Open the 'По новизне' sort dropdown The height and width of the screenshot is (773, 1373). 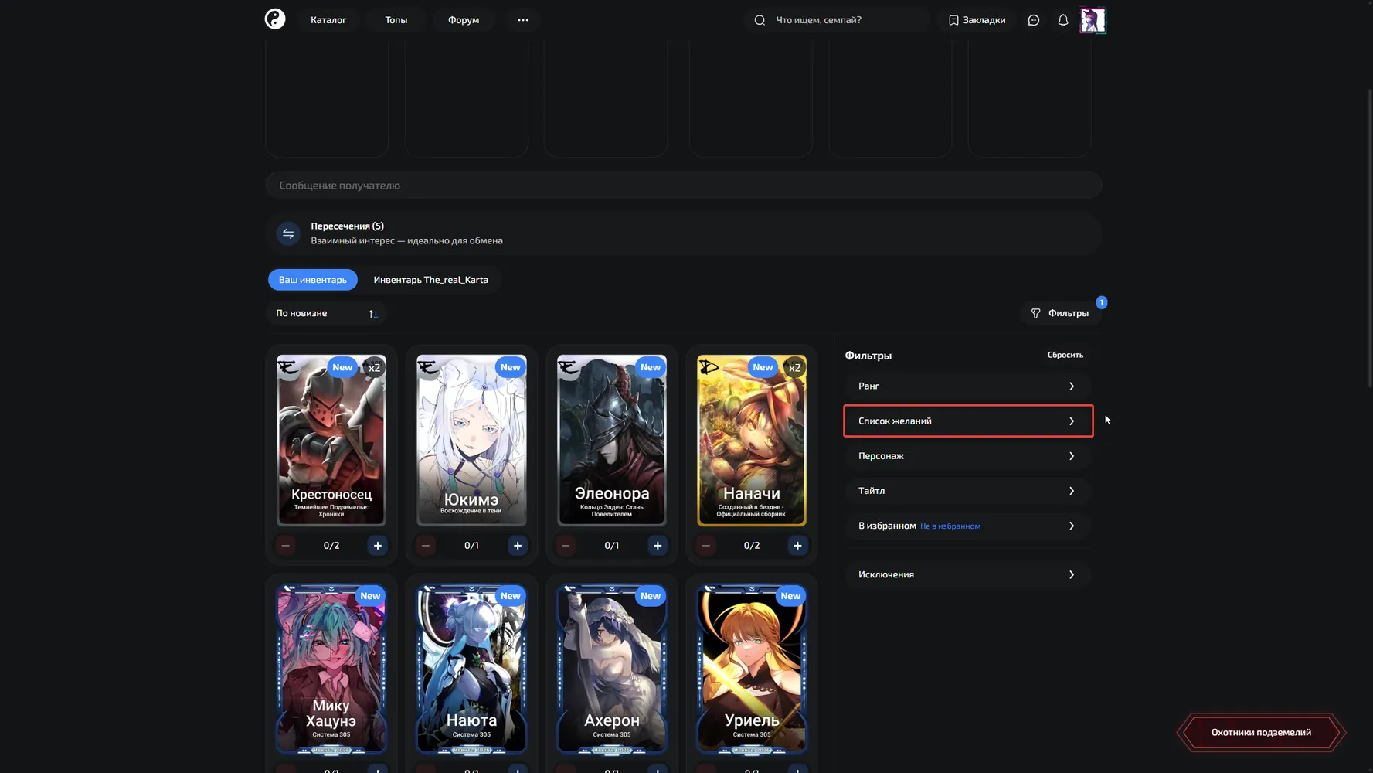tap(326, 313)
